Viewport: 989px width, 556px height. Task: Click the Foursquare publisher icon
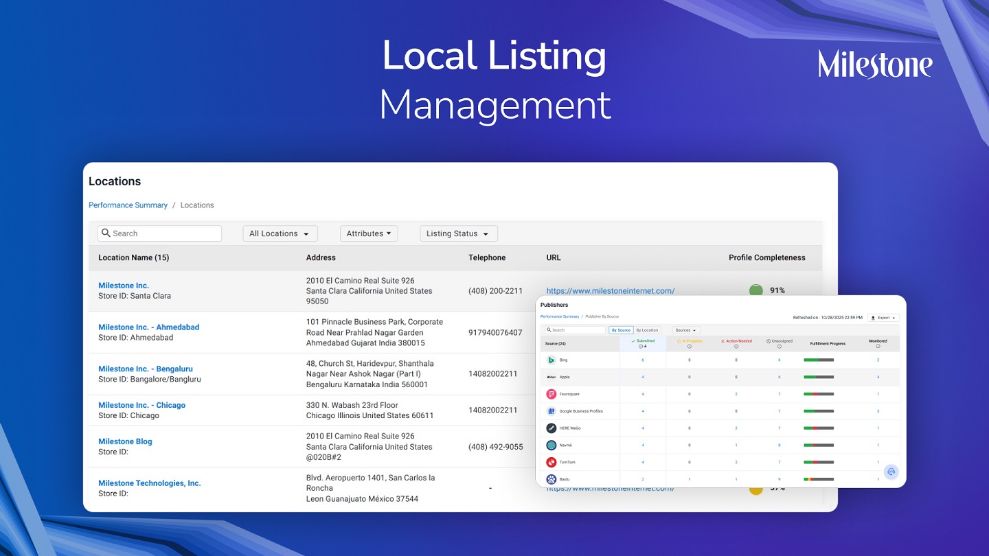pos(551,394)
